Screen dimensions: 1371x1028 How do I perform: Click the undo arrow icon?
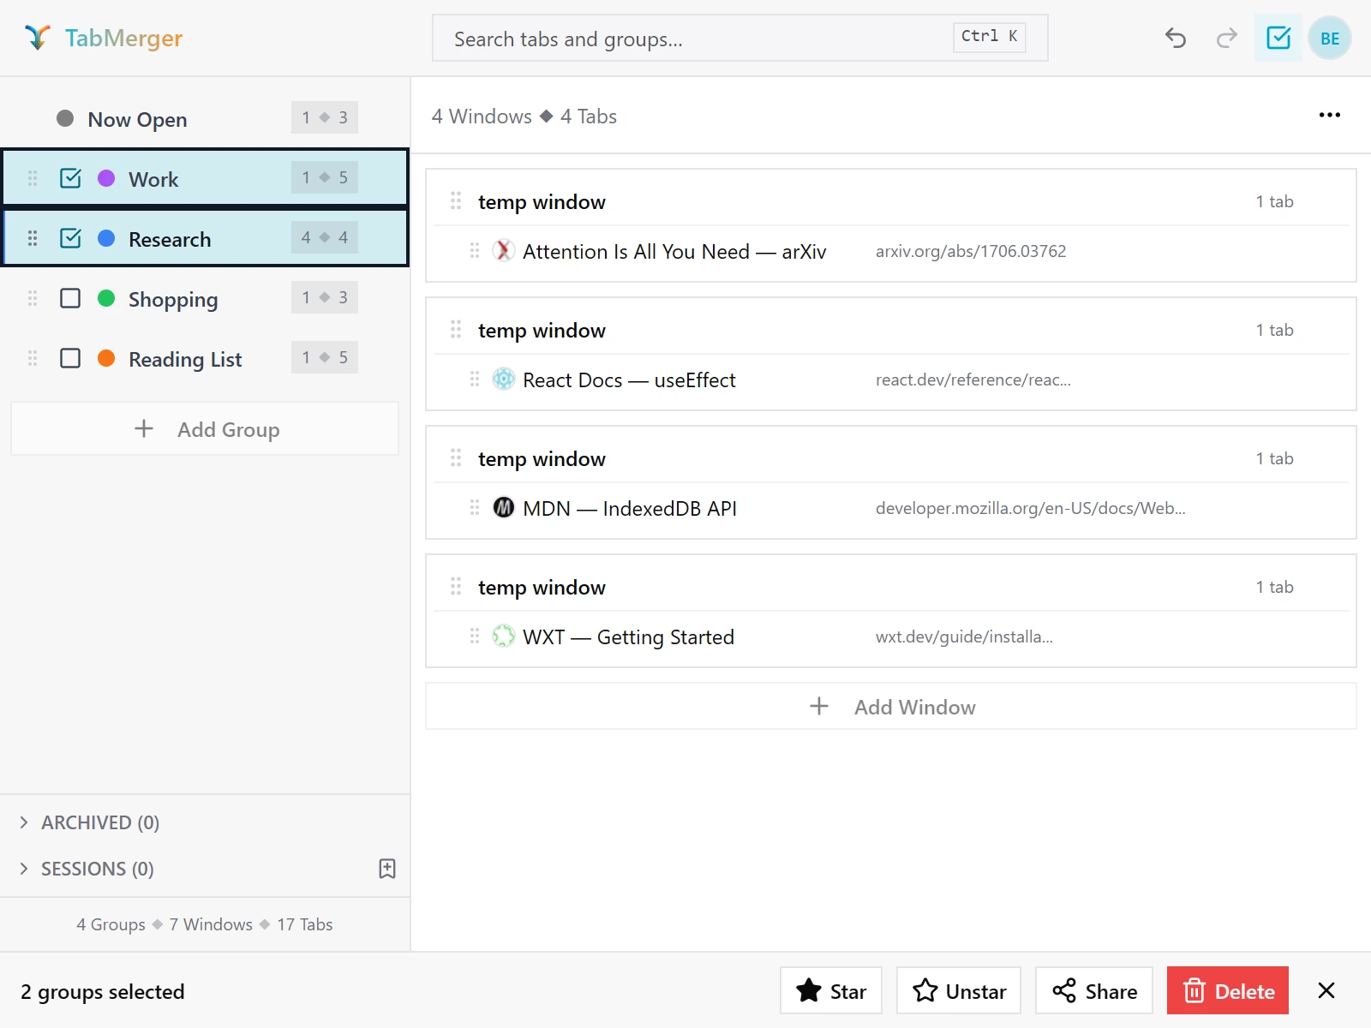click(x=1176, y=38)
